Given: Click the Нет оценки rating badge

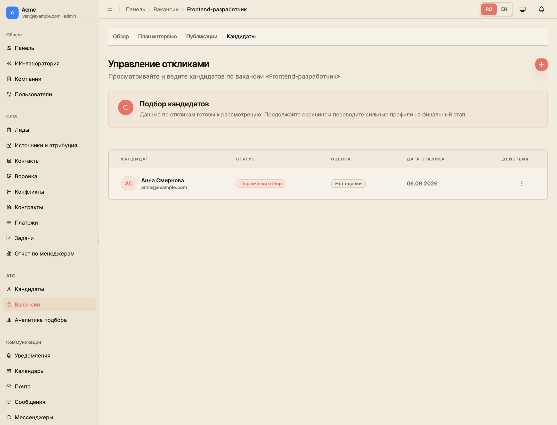Looking at the screenshot, I should (348, 183).
